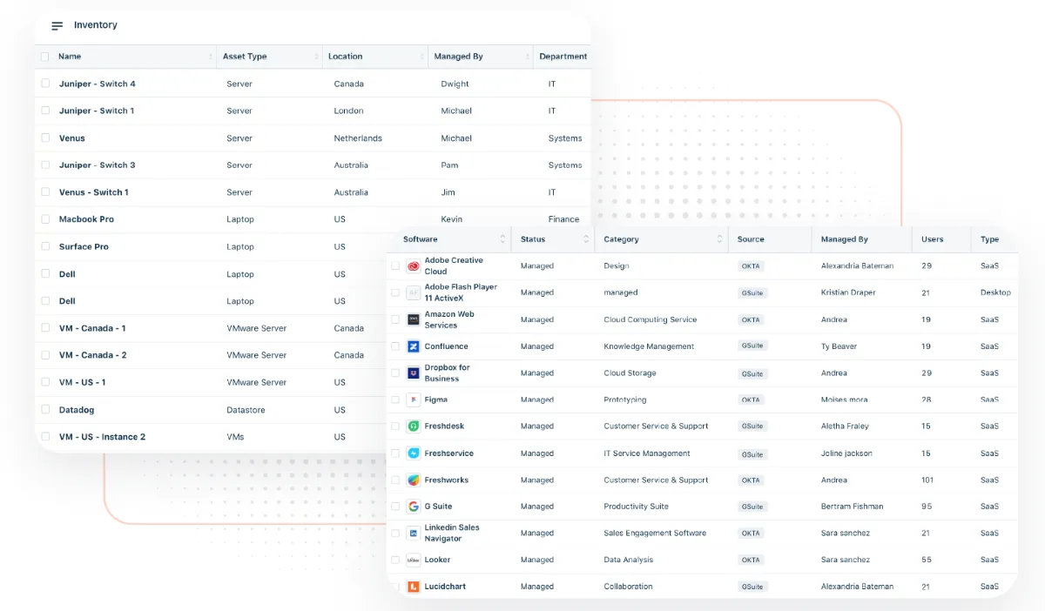Open the Looker software entry
Screen dimensions: 1045x611
(437, 560)
